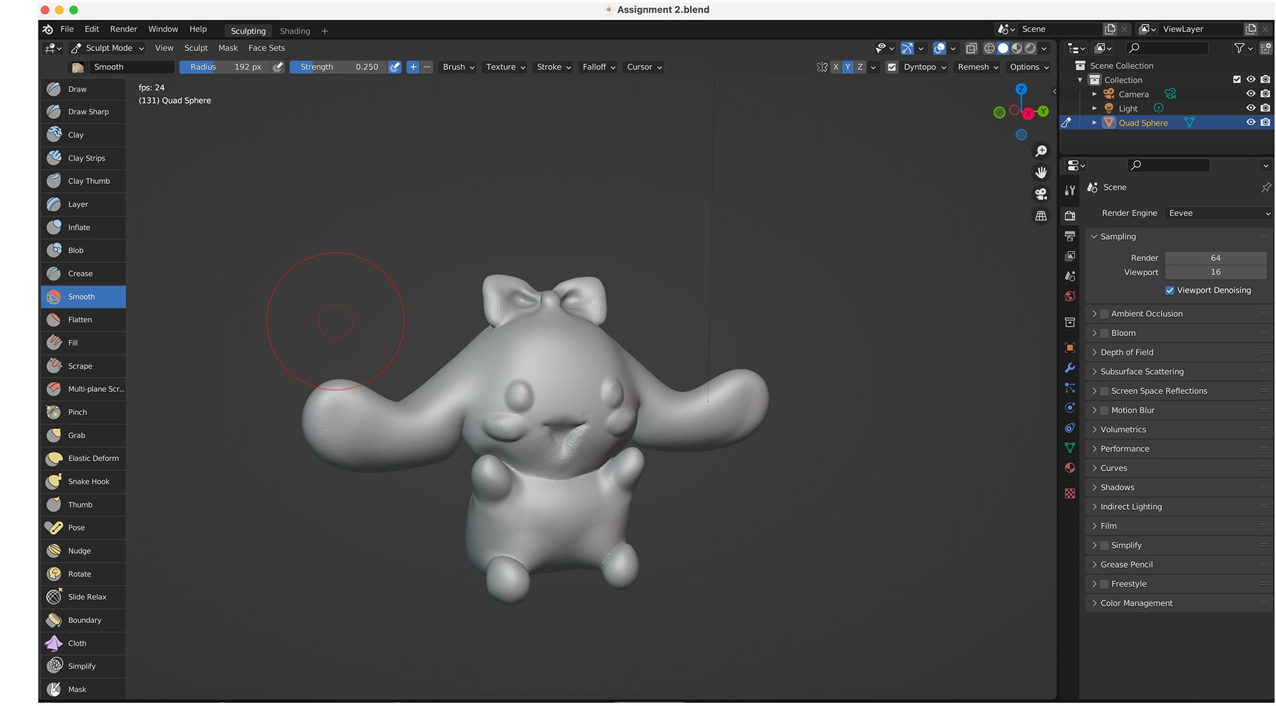
Task: Select the Pose brush
Action: pyautogui.click(x=83, y=527)
